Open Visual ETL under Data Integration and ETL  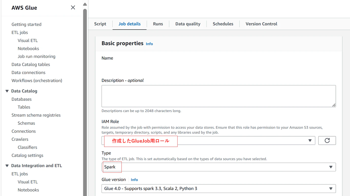click(28, 182)
